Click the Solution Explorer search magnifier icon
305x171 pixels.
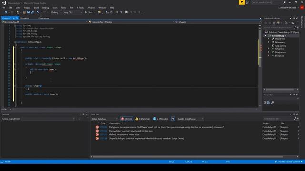[x=295, y=28]
